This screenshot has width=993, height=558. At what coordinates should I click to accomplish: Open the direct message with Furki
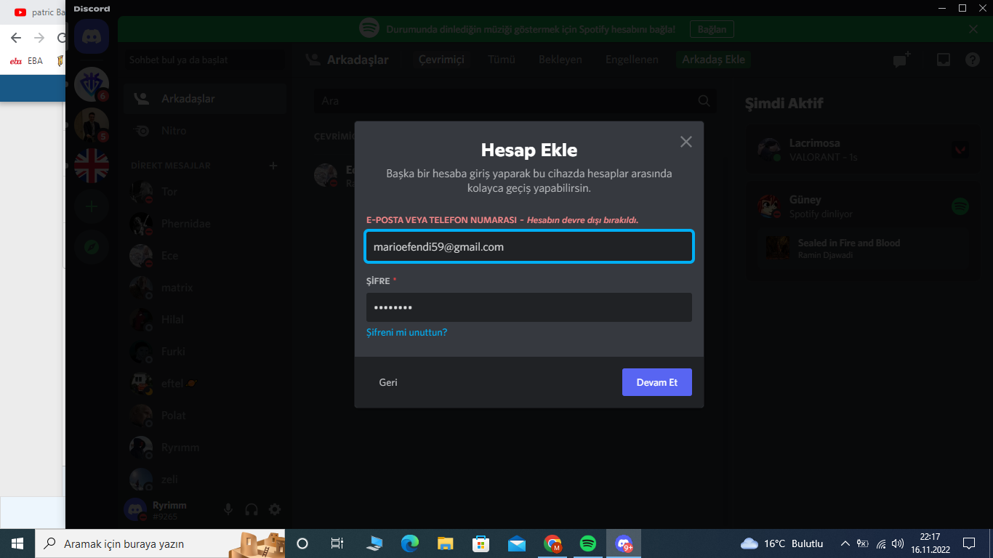pos(205,352)
